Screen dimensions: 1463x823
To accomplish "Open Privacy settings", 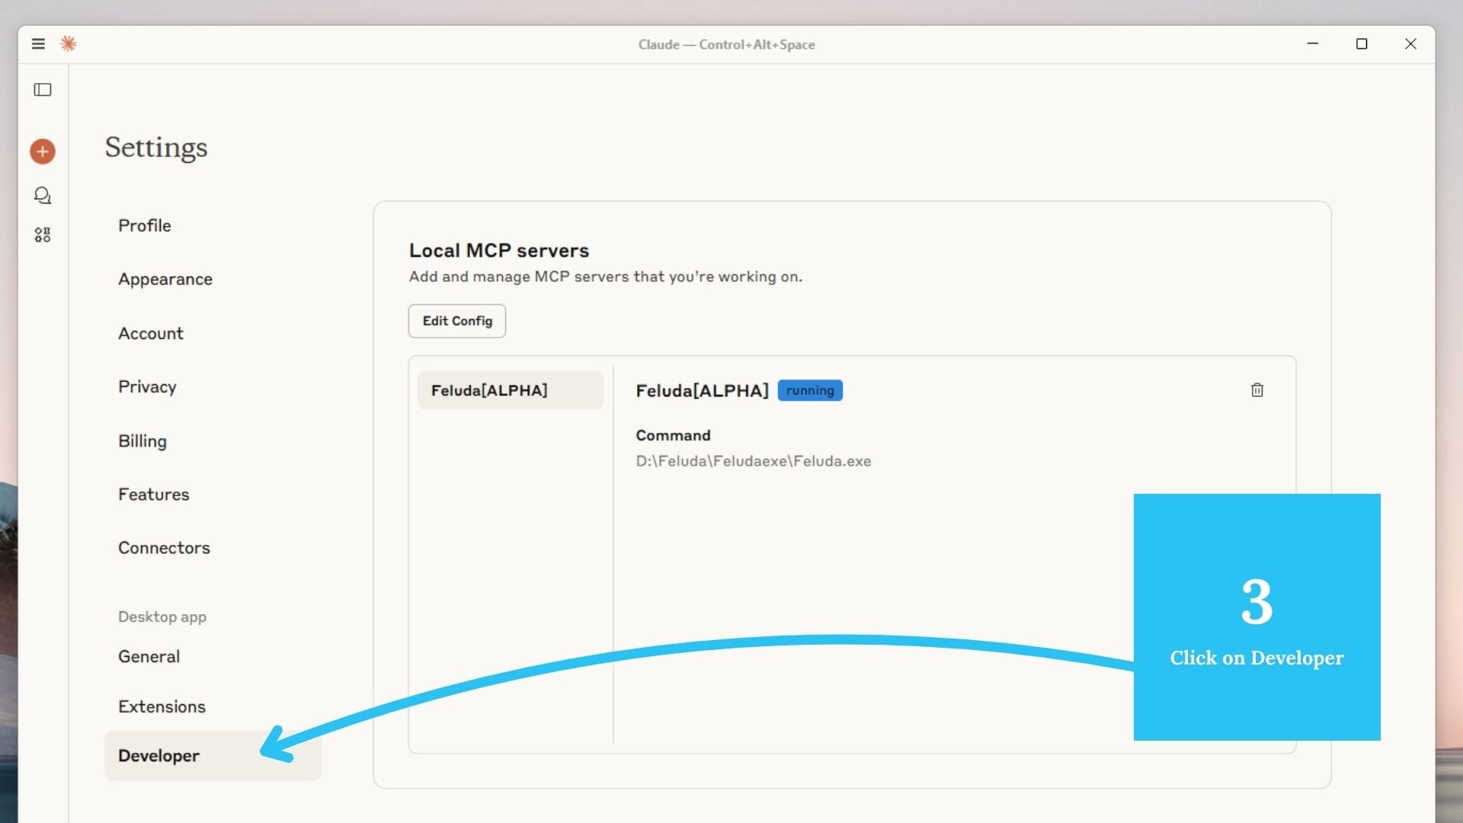I will [147, 386].
